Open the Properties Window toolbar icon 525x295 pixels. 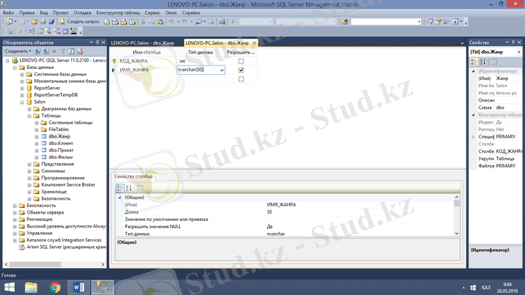tap(438, 22)
